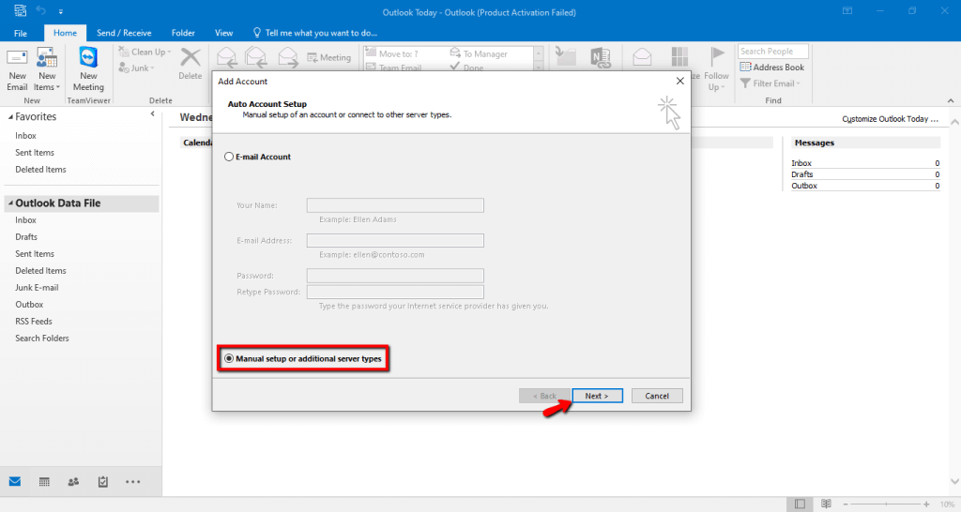Screen dimensions: 961x512
Task: Open Favorites Deleted Items folder
Action: pos(40,170)
